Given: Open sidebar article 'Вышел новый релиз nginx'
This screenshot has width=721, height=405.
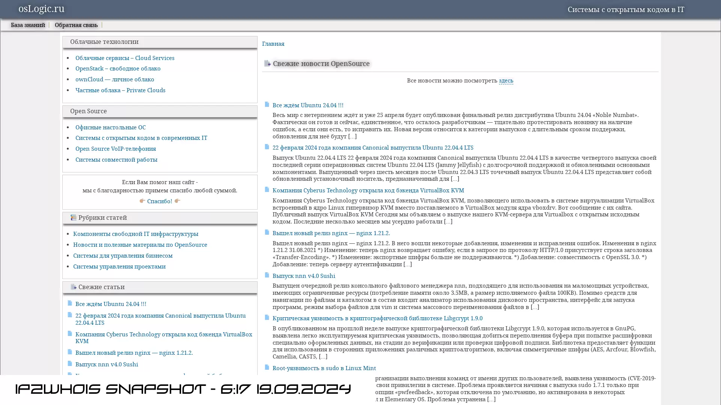Looking at the screenshot, I should [134, 353].
